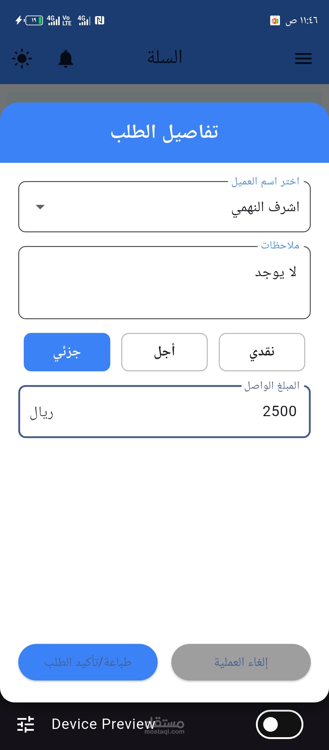
Task: Open the اشرف النهمي customer selector
Action: pyautogui.click(x=183, y=207)
